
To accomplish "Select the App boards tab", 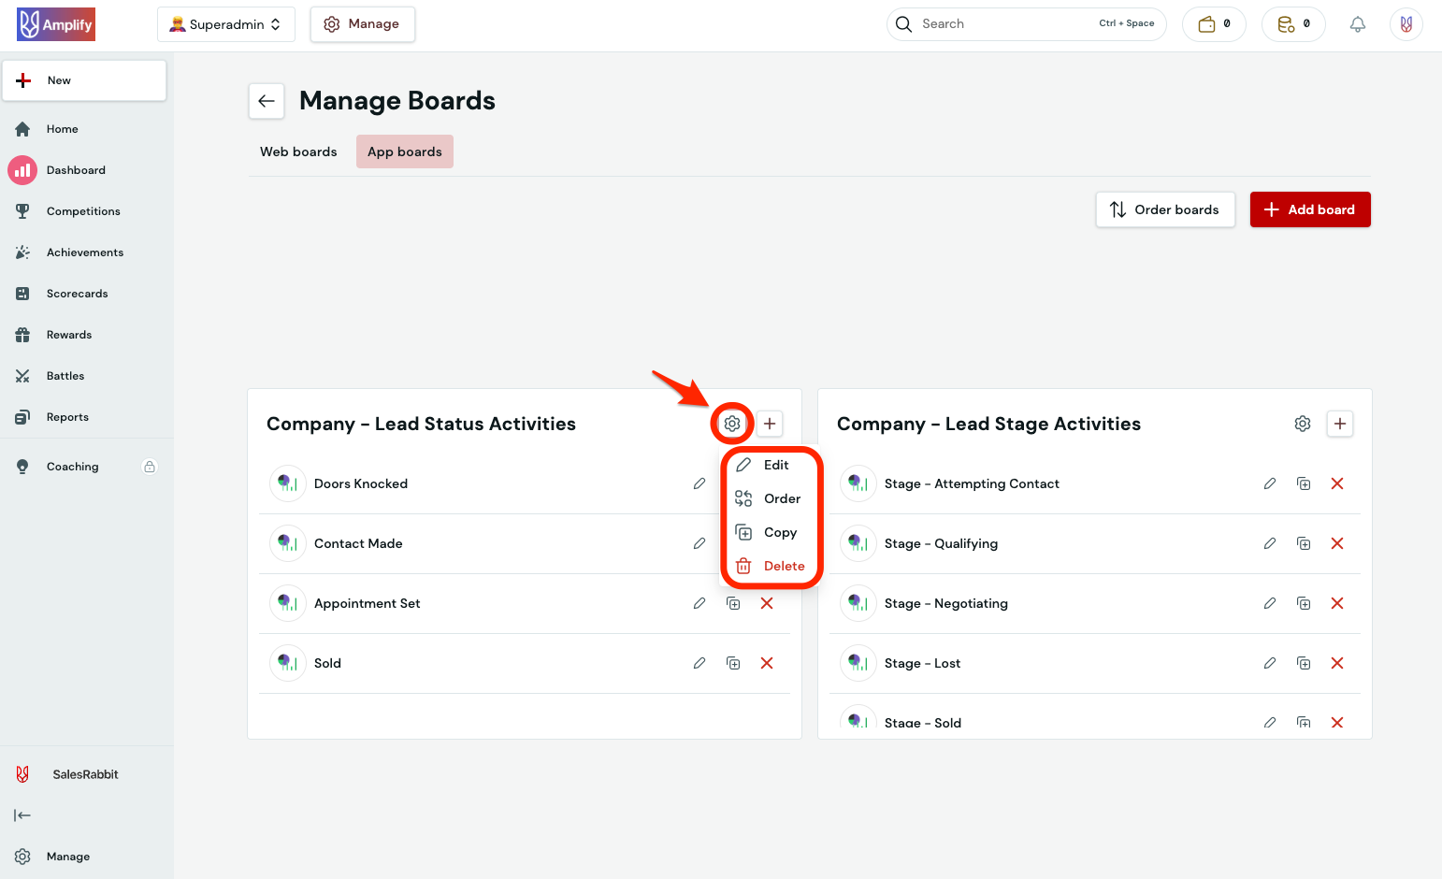I will (x=404, y=151).
